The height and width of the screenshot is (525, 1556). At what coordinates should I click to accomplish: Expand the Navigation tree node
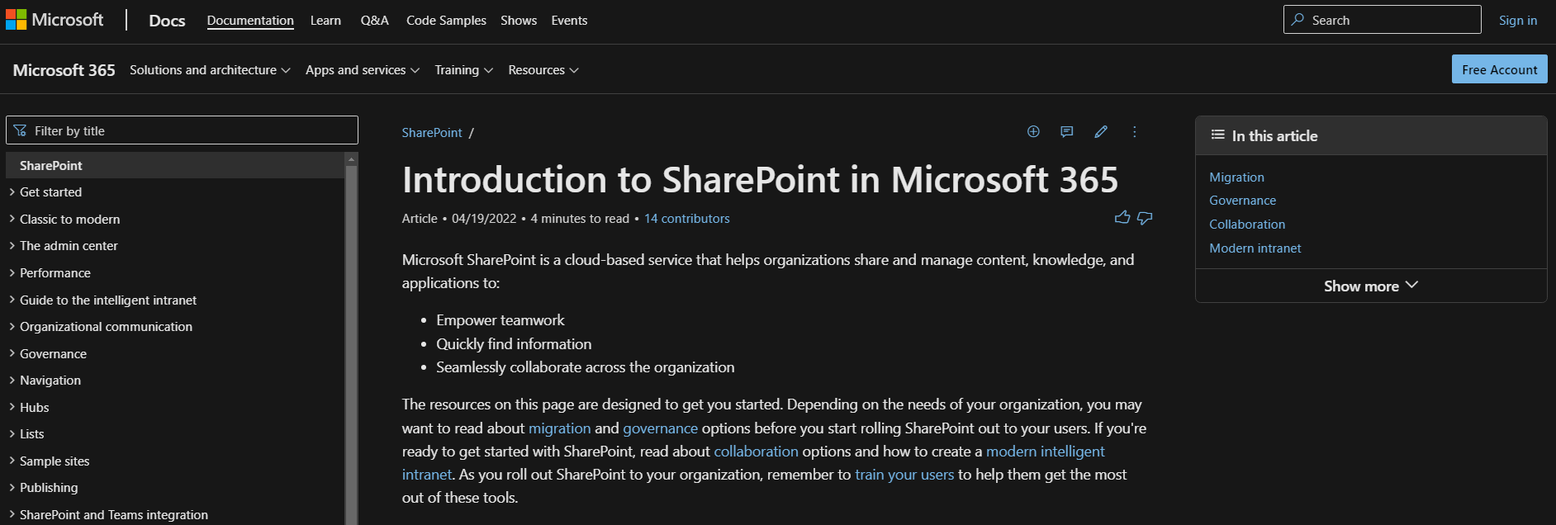(12, 381)
